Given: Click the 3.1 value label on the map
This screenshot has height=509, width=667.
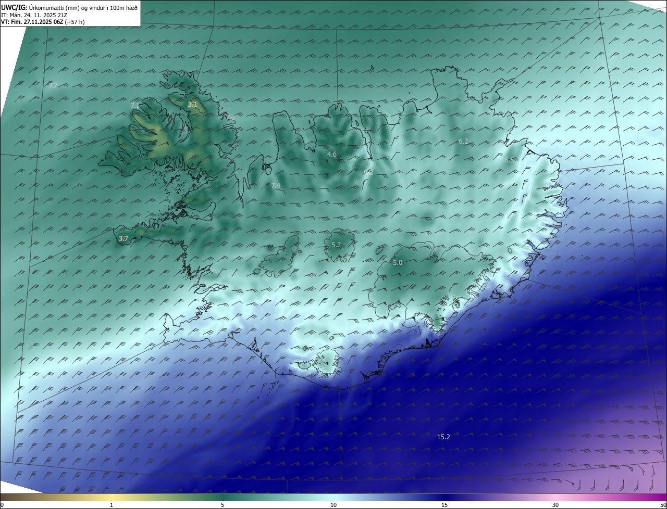Looking at the screenshot, I should [192, 105].
